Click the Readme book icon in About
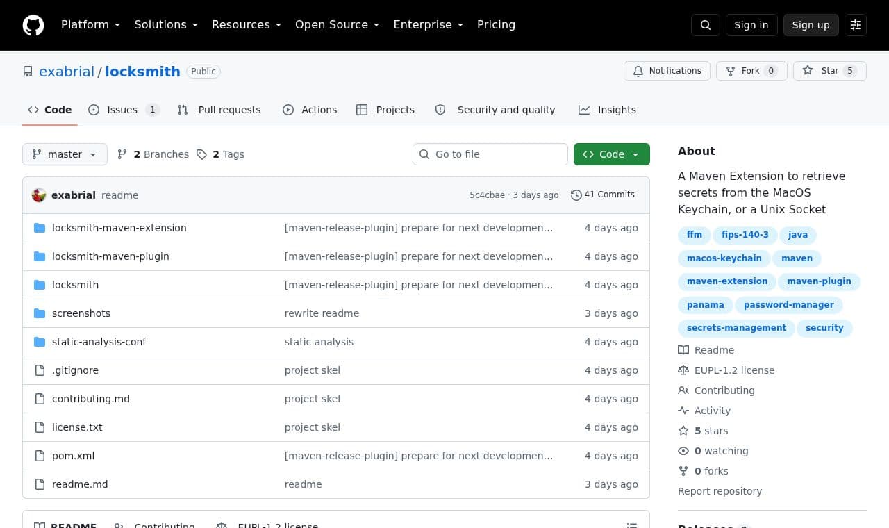The height and width of the screenshot is (528, 889). (x=683, y=350)
